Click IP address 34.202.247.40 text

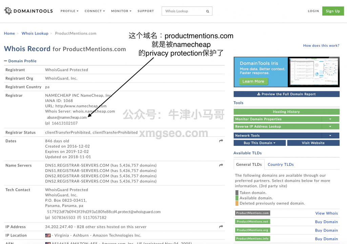(59, 227)
